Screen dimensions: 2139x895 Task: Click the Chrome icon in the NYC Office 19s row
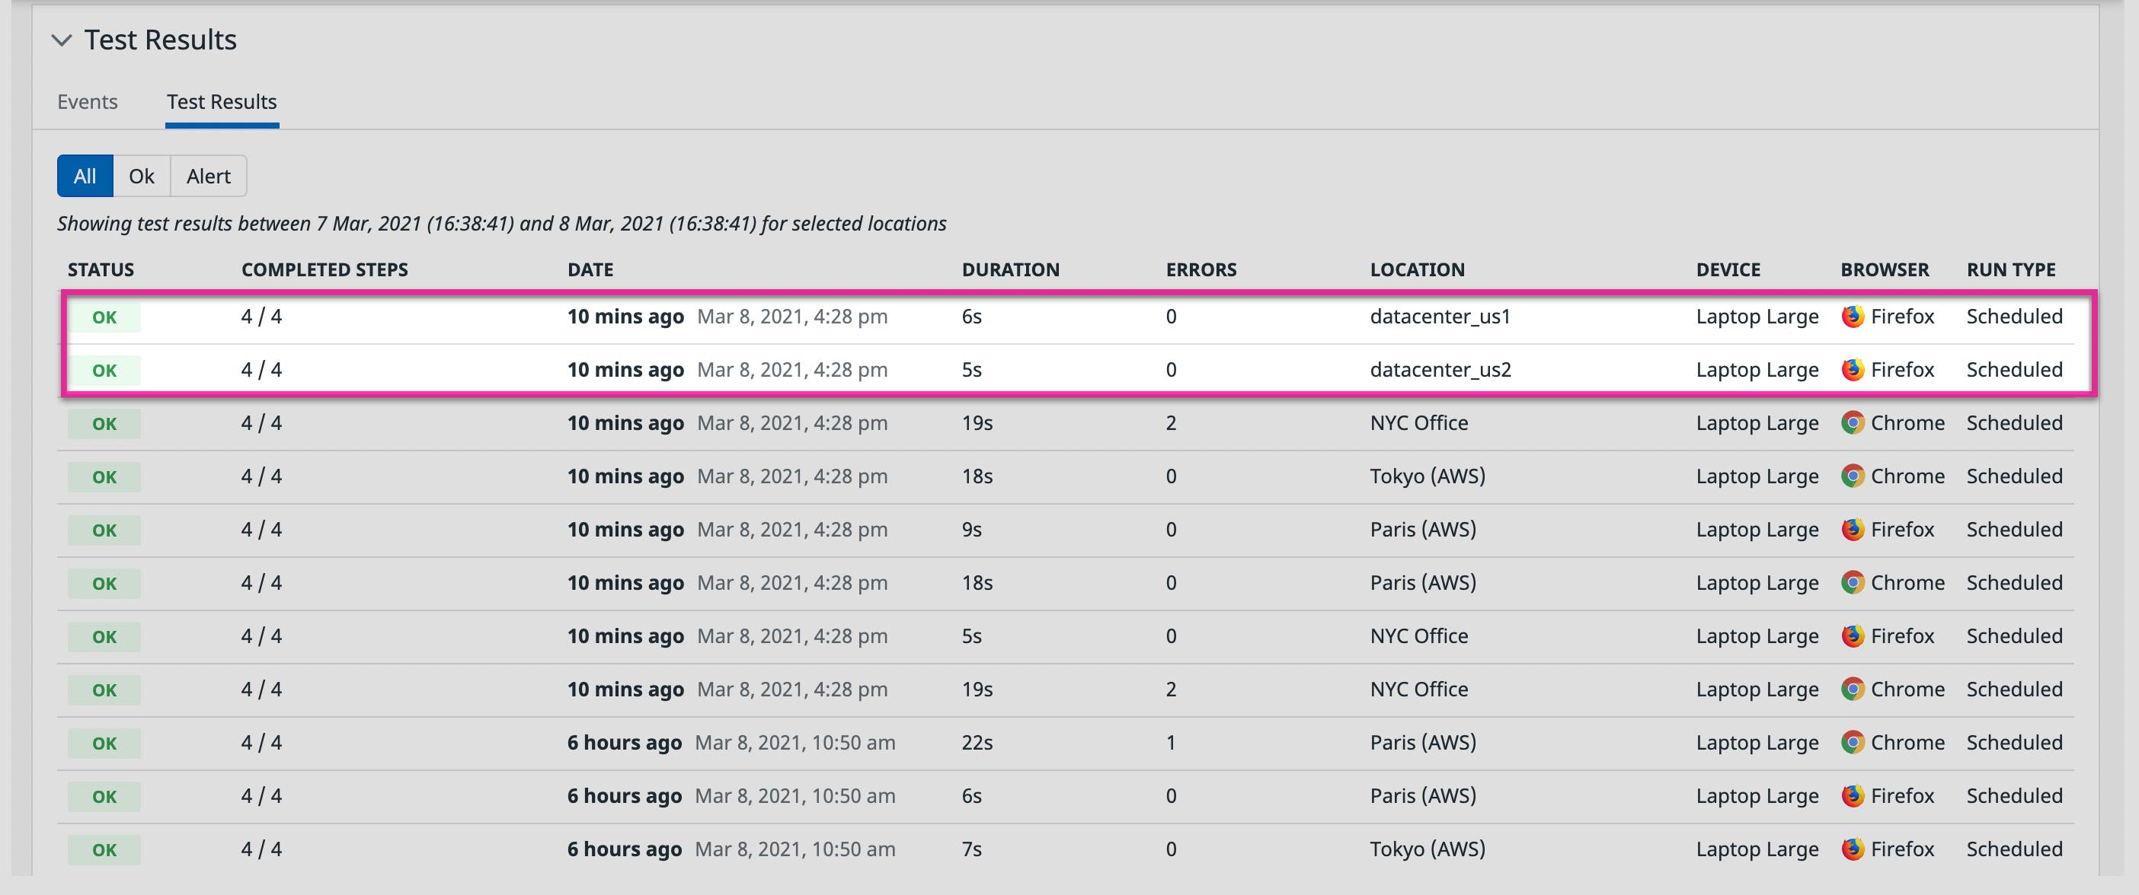click(x=1855, y=690)
